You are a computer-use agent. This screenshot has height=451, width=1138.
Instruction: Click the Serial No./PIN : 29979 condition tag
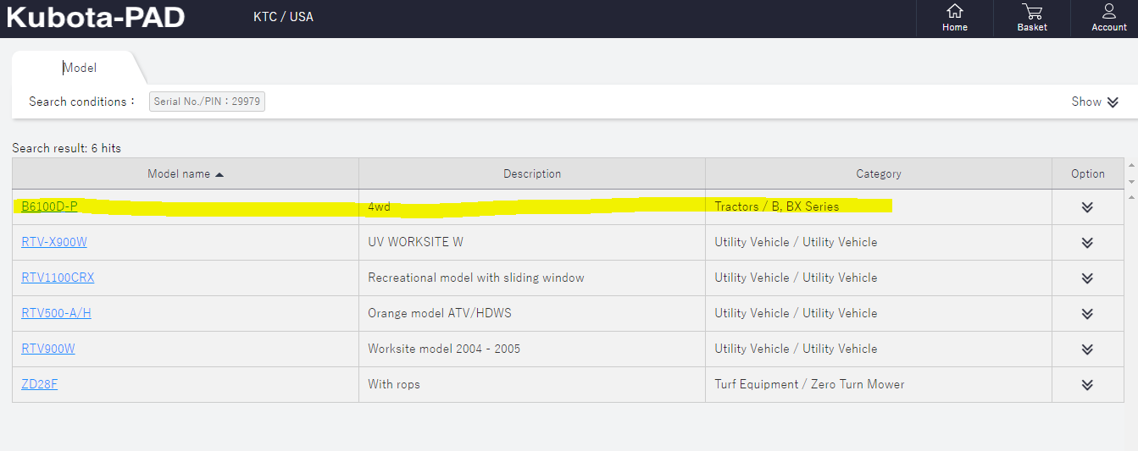[207, 102]
